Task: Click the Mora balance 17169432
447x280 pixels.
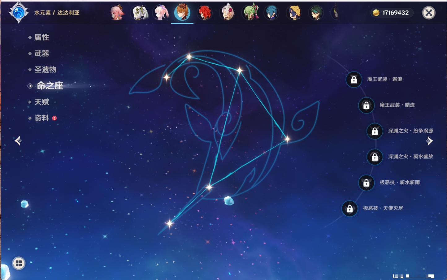Action: (392, 13)
